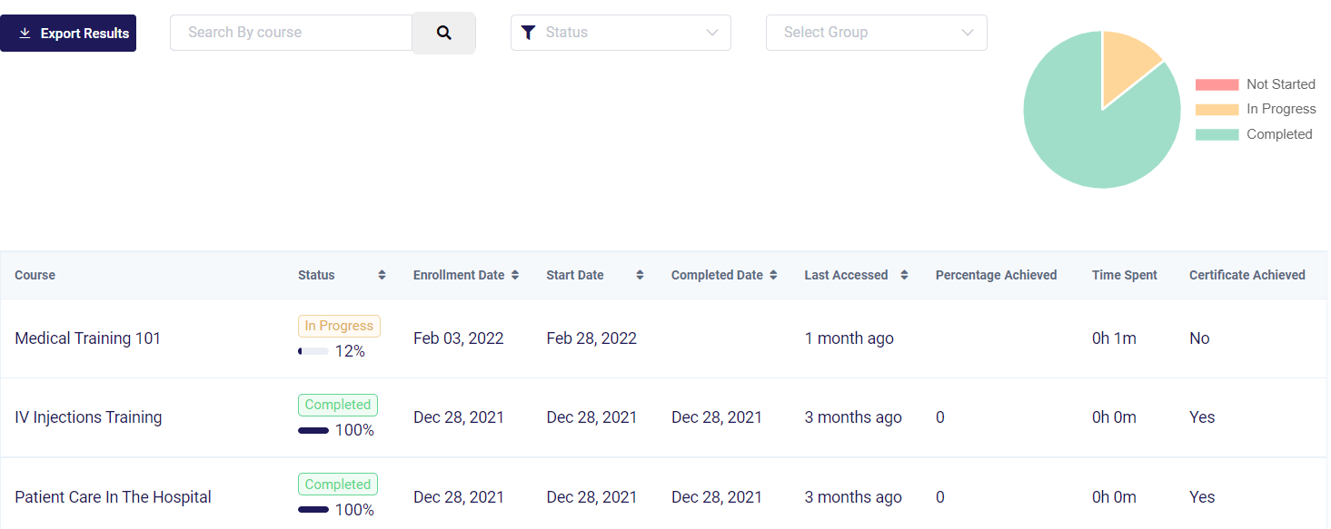
Task: Click the funnel filter icon
Action: click(528, 33)
